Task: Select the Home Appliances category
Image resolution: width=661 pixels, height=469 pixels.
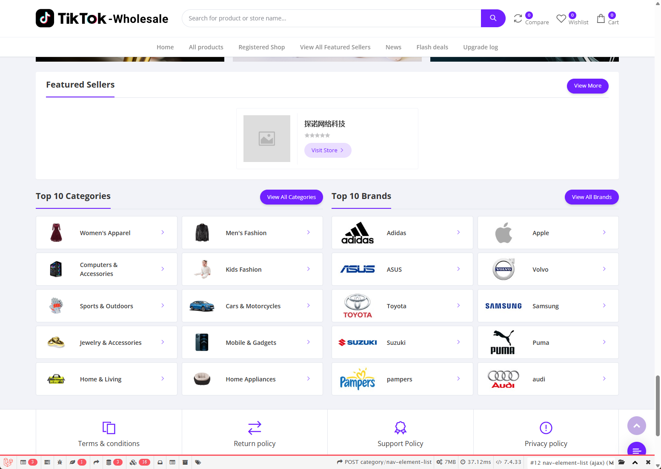Action: [252, 379]
